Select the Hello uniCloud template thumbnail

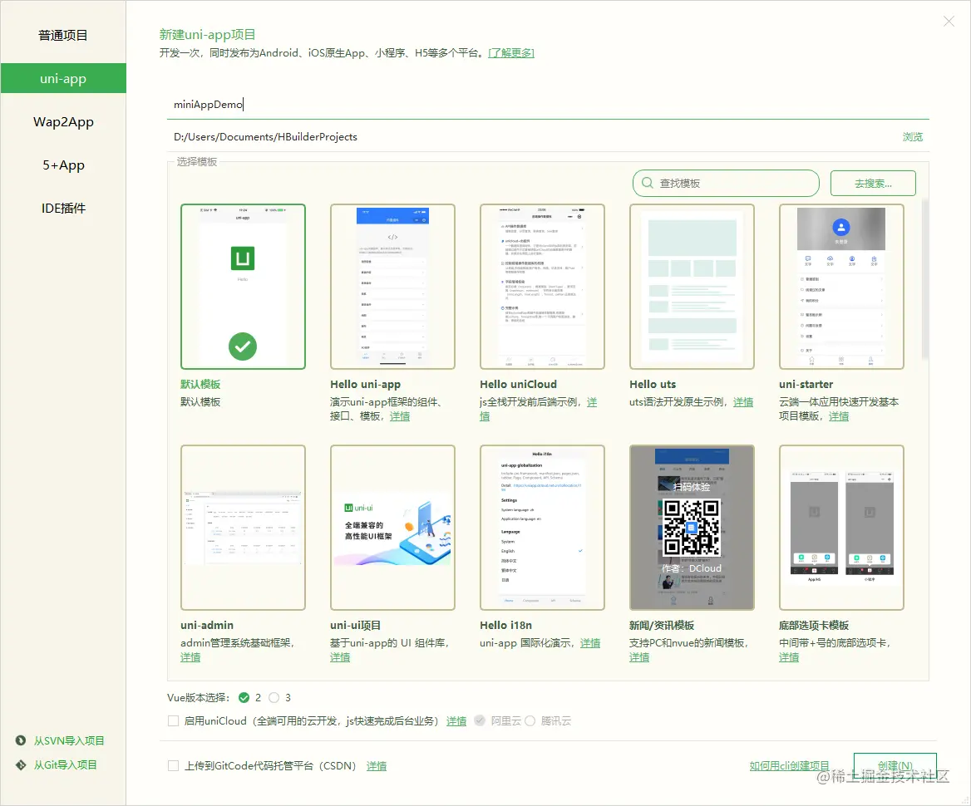click(x=542, y=287)
